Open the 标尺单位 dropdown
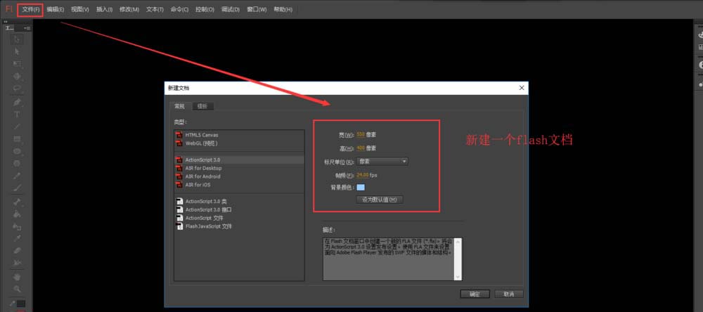 click(382, 162)
